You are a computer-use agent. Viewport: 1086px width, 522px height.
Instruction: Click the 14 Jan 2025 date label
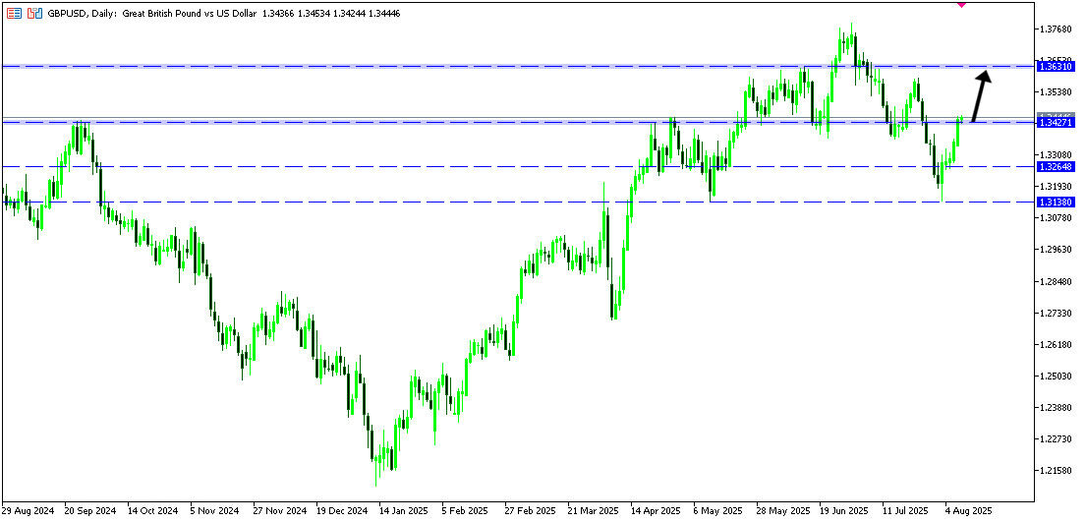point(401,511)
